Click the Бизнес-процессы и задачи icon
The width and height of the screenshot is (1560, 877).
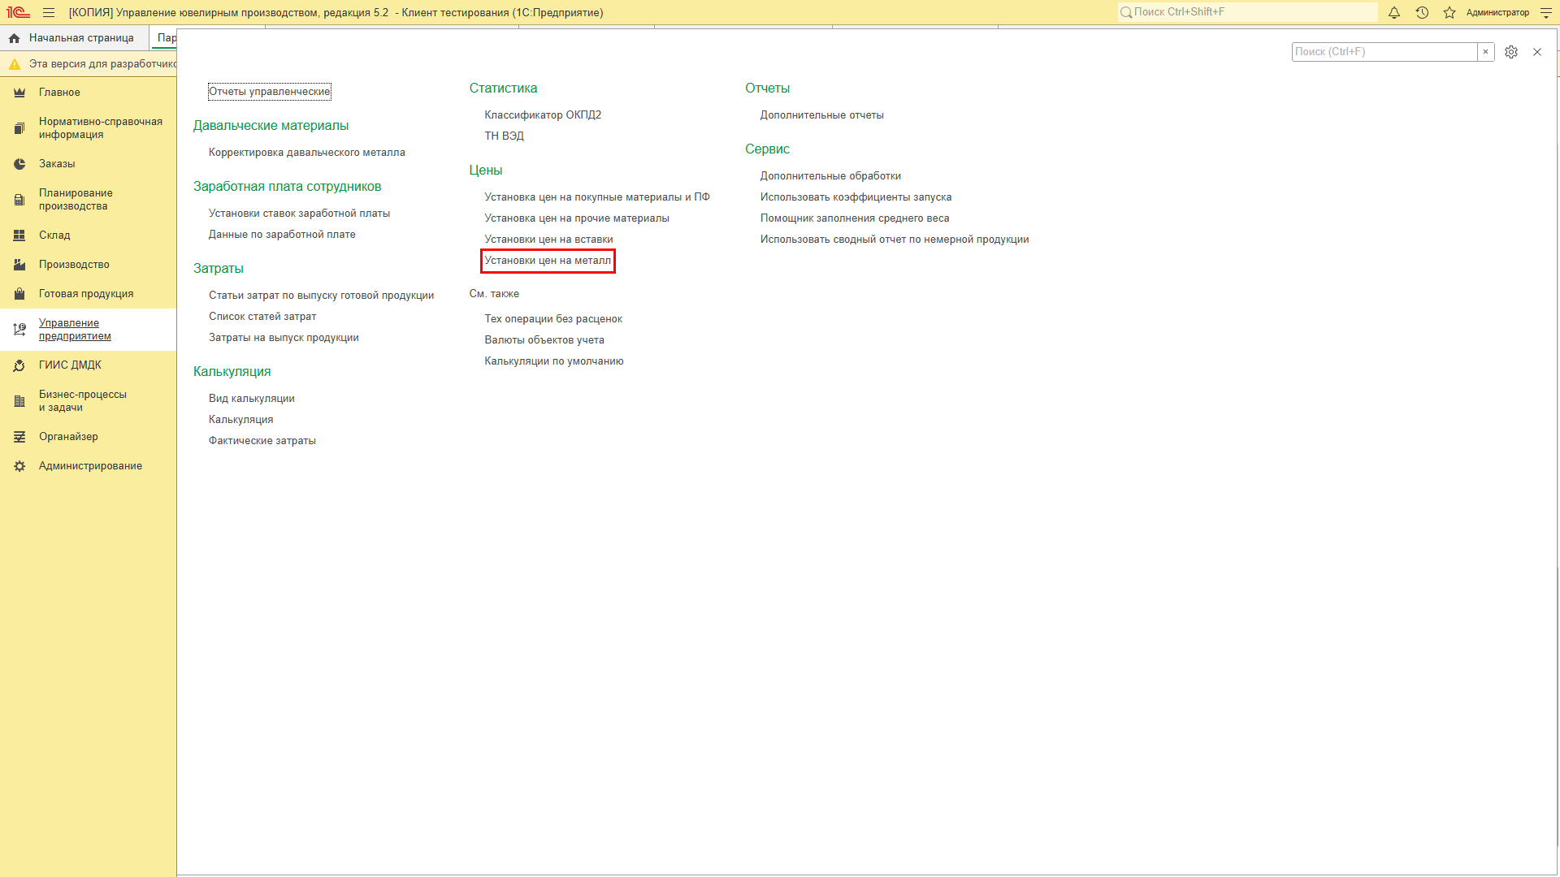tap(19, 401)
